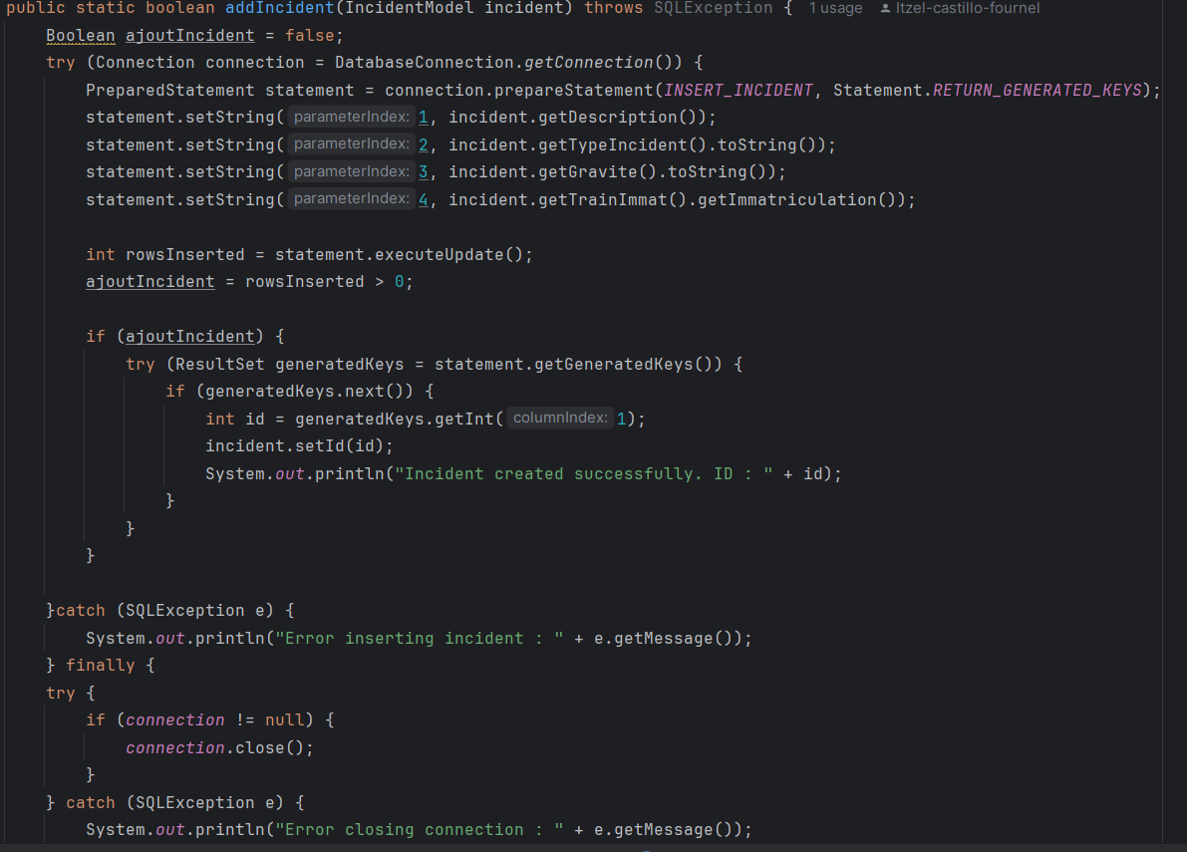Click the person icon beside the author name
1187x852 pixels.
(884, 8)
